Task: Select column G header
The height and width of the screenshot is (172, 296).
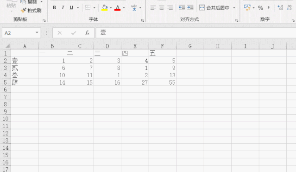Action: coord(190,46)
